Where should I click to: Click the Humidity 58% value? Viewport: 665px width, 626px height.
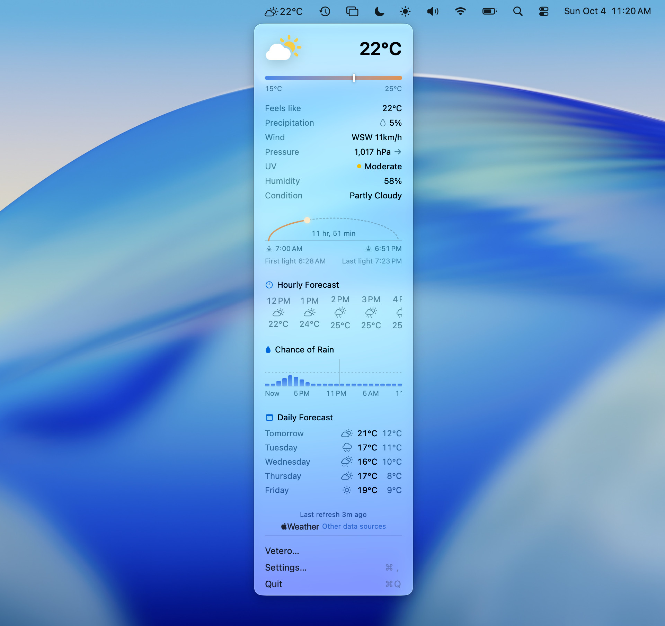(x=393, y=181)
